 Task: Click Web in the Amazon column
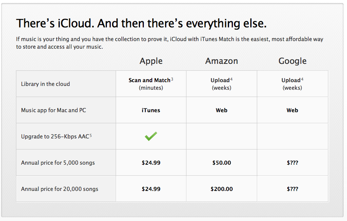coord(221,110)
